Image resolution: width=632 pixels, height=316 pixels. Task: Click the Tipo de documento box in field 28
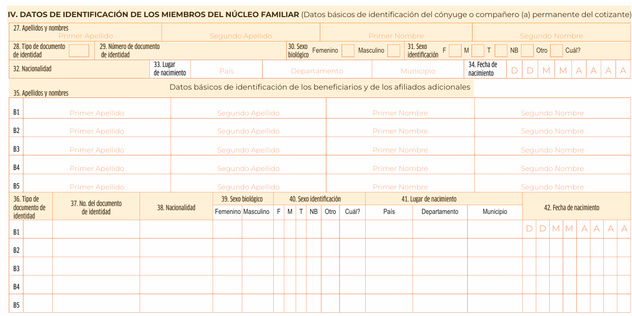point(79,51)
